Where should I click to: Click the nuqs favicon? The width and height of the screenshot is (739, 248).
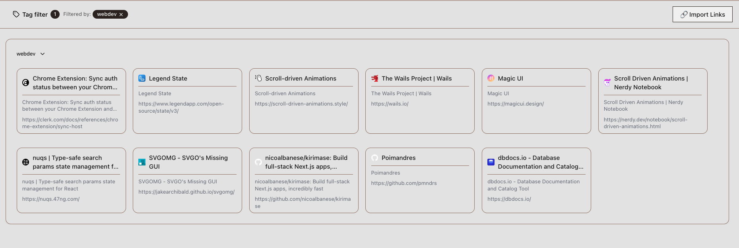25,162
